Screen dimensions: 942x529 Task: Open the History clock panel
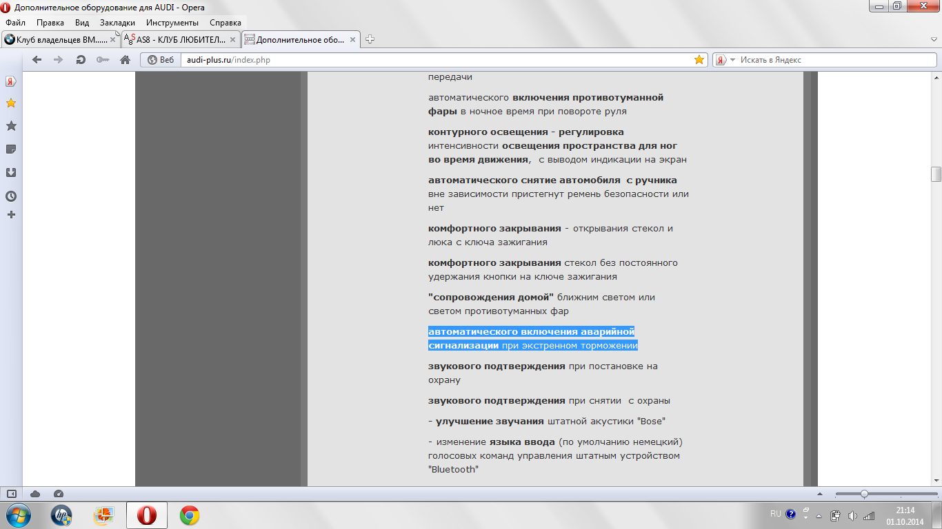tap(11, 196)
